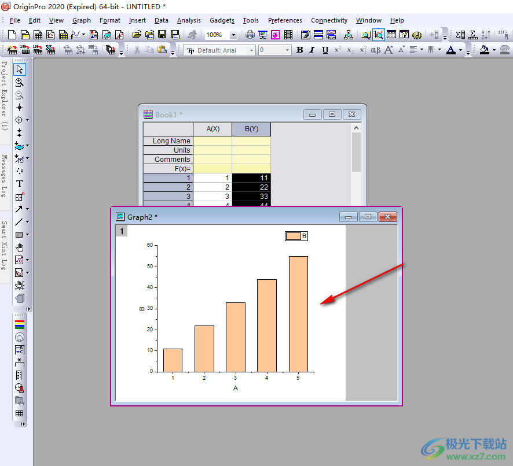Click cell with value 22 in Book1
This screenshot has height=466, width=513.
251,187
